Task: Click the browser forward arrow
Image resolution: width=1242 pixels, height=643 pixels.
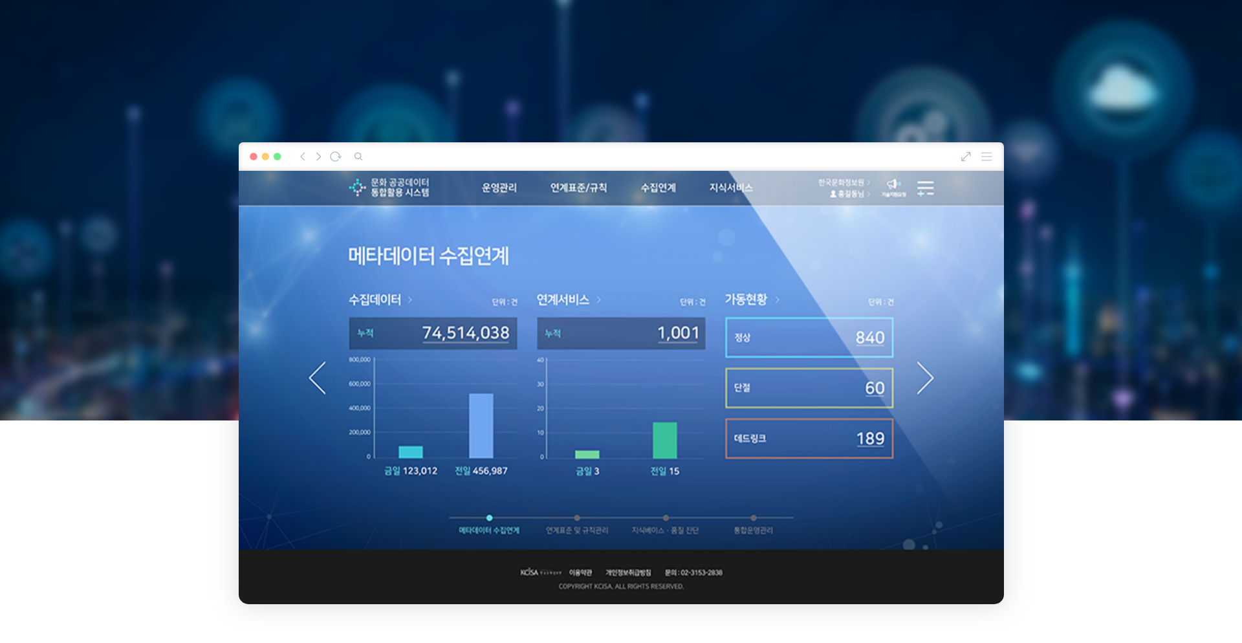Action: tap(318, 157)
